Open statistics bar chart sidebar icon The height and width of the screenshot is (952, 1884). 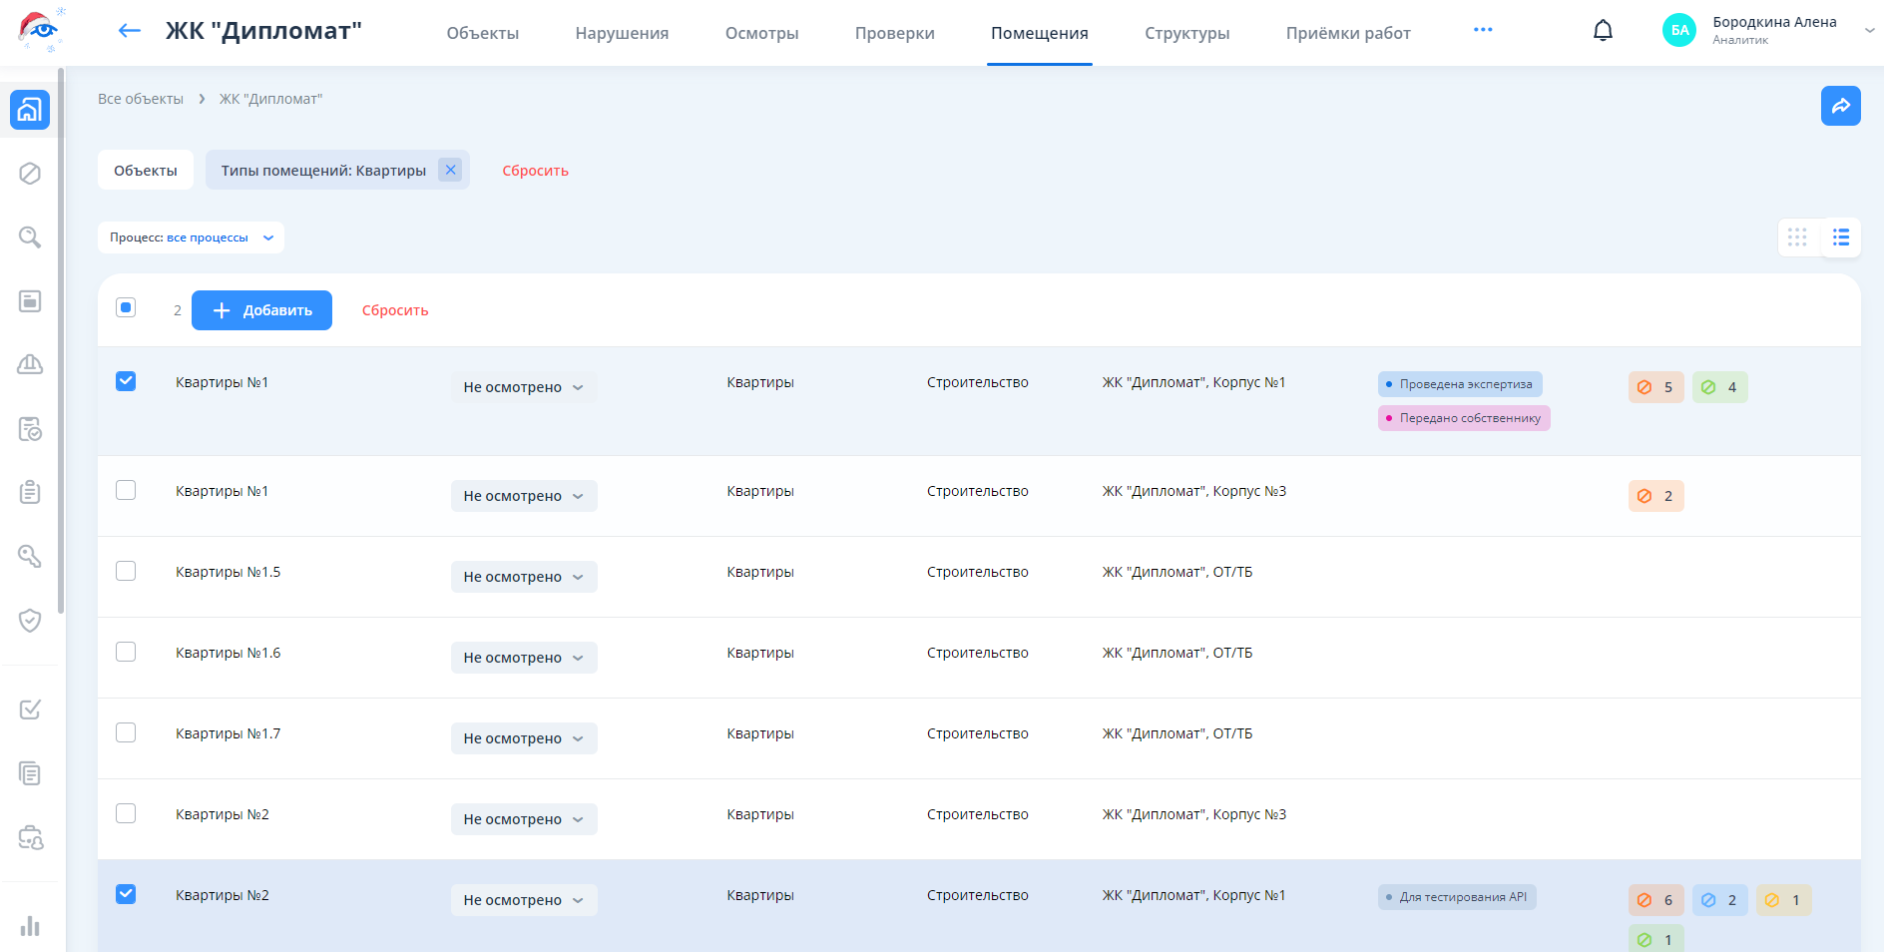tap(30, 926)
